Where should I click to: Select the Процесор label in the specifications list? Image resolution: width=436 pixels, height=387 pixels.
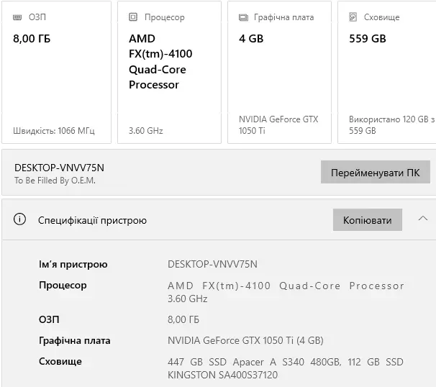pyautogui.click(x=63, y=286)
